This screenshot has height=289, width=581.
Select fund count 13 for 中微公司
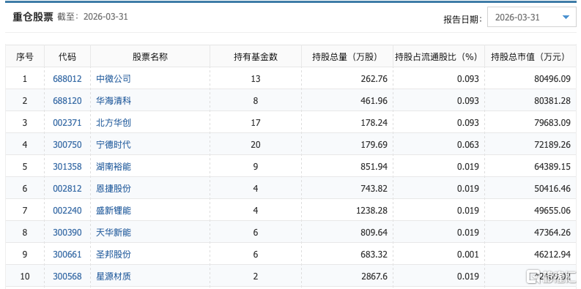pos(256,79)
